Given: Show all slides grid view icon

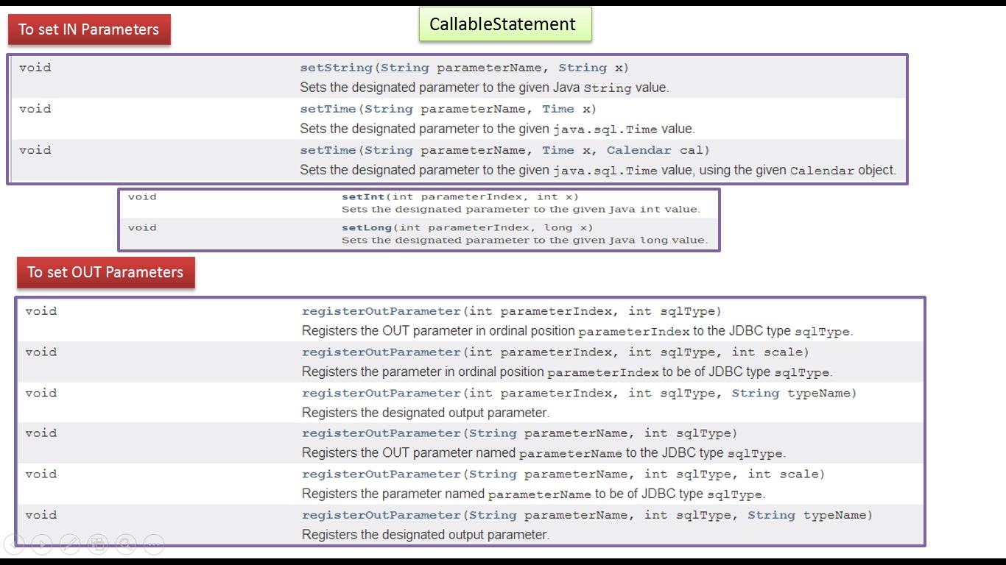Looking at the screenshot, I should coord(98,544).
